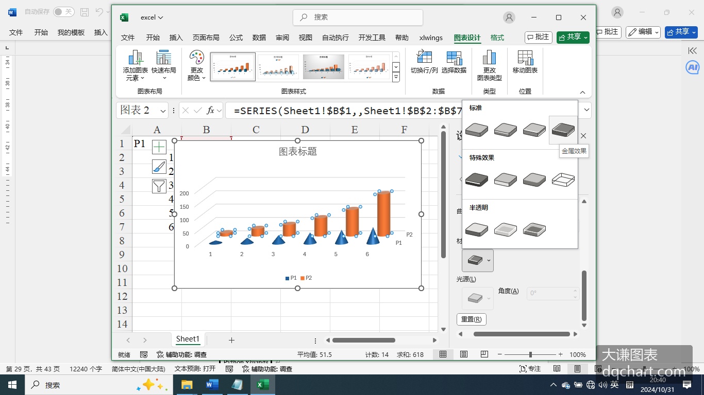
Task: Switch to Formulas (公式) tab
Action: (x=236, y=38)
